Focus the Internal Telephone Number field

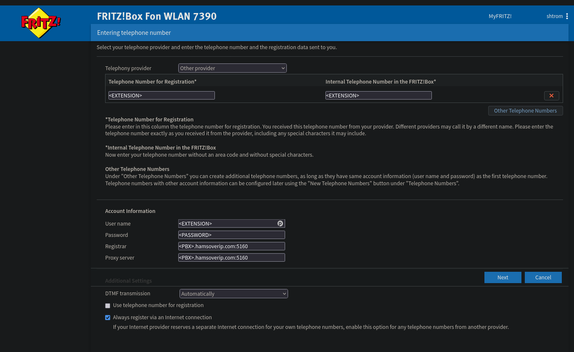tap(378, 95)
